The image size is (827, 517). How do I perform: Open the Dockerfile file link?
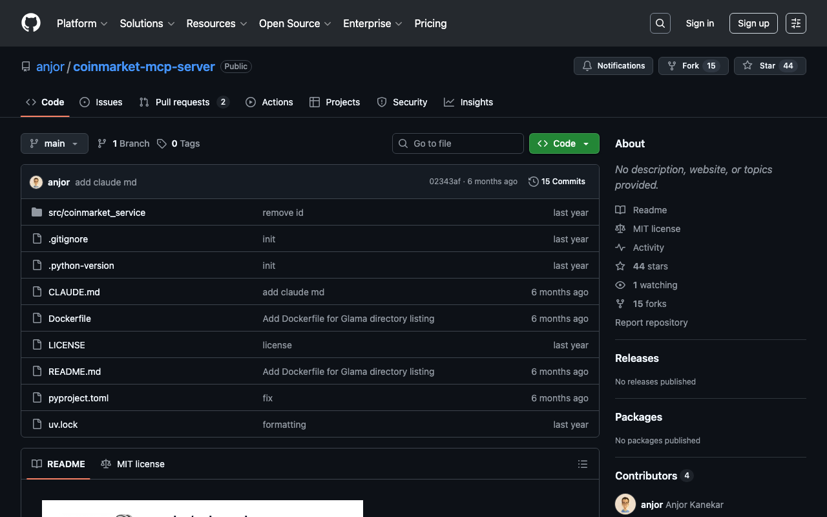coord(70,319)
